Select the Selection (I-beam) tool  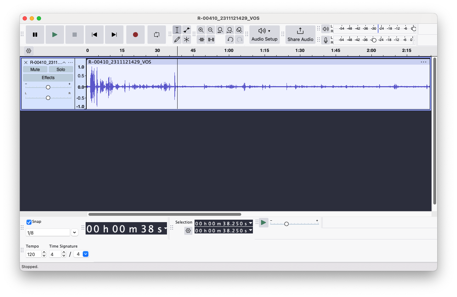pyautogui.click(x=177, y=30)
